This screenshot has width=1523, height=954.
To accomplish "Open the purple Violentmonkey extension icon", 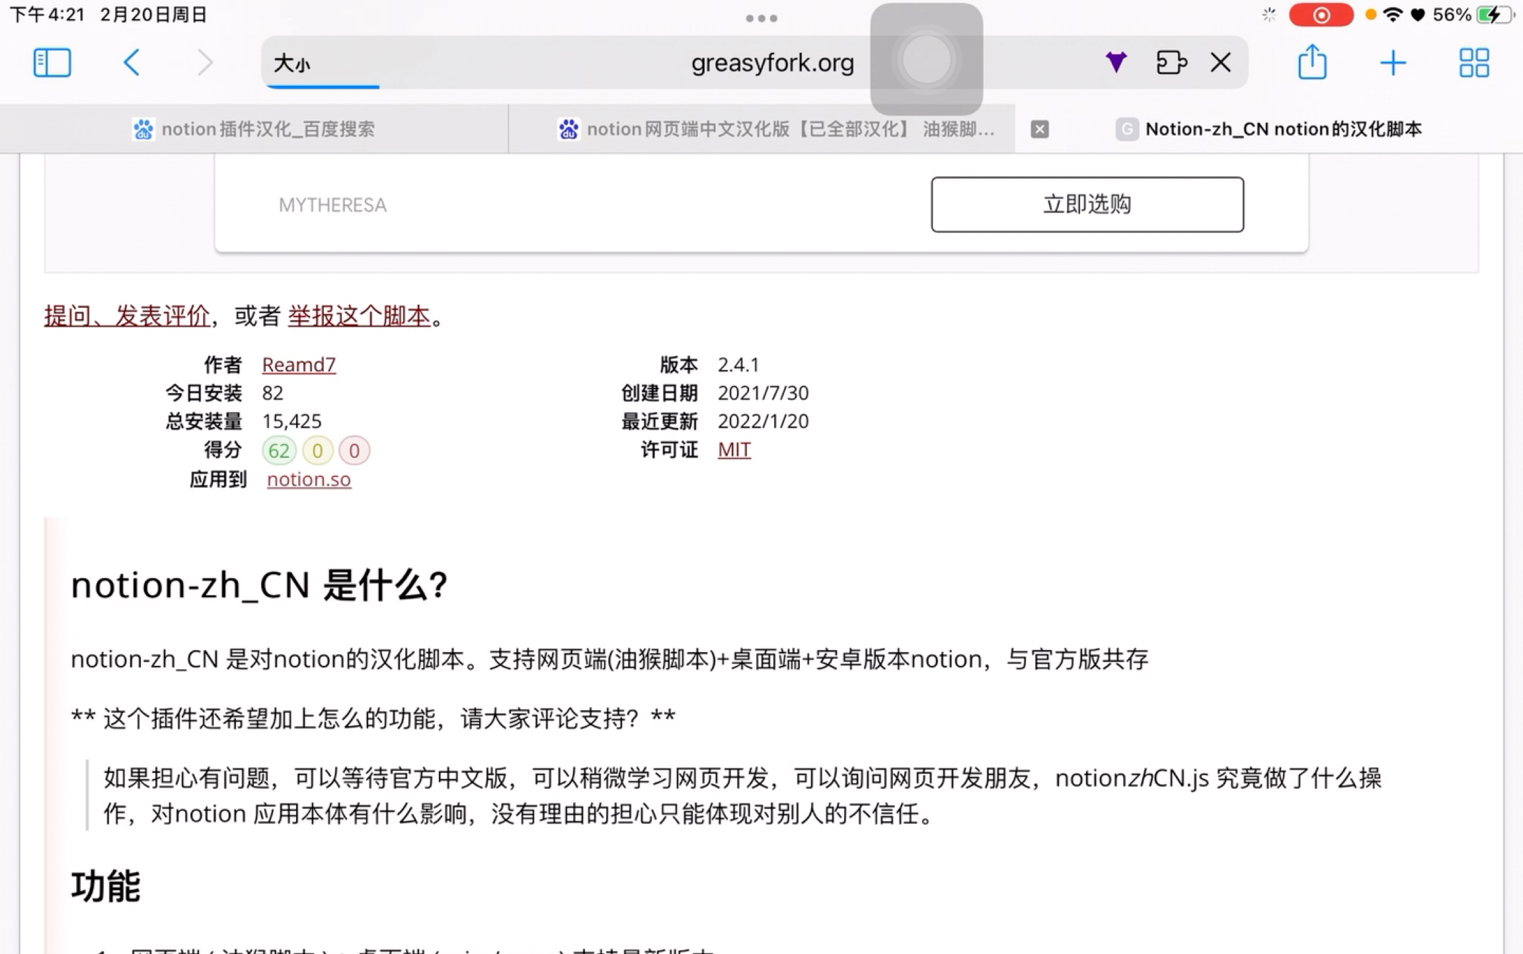I will (x=1116, y=62).
